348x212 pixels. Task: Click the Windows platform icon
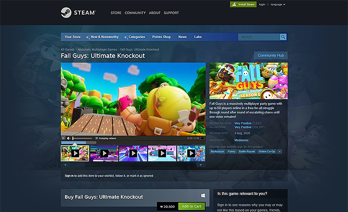pyautogui.click(x=203, y=196)
